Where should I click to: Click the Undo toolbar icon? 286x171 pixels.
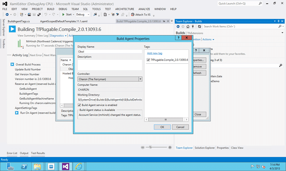[46, 15]
